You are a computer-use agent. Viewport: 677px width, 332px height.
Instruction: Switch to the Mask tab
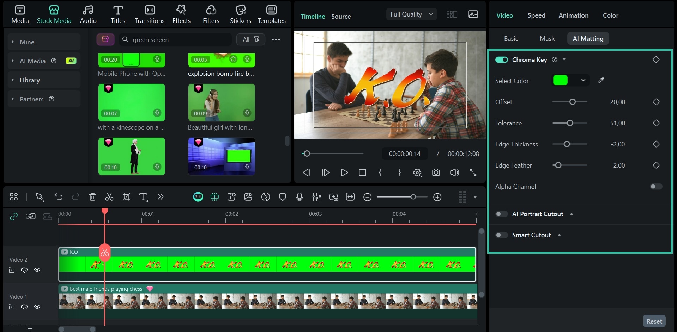pos(546,38)
